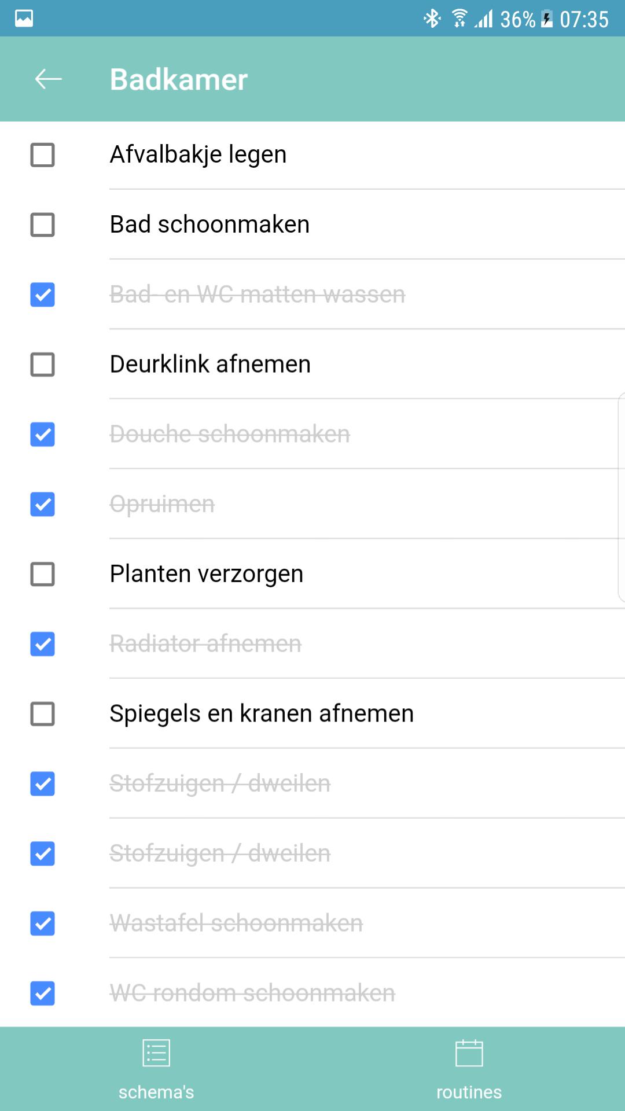Switch to the schema's tab label
625x1111 pixels.
tap(156, 1092)
